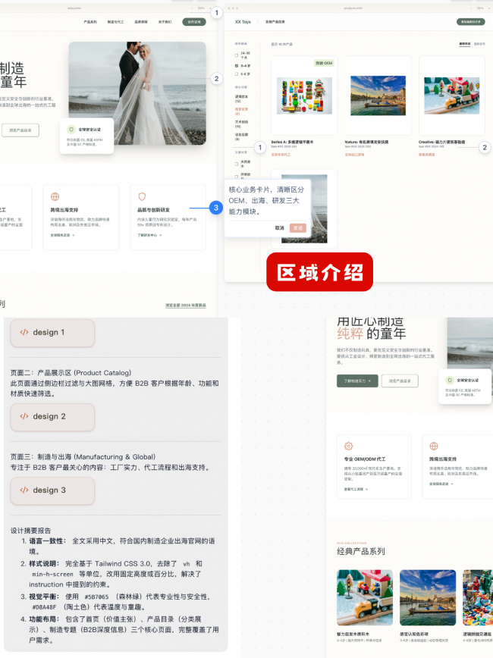493x658 pixels.
Task: Open the design 2 code block
Action: [52, 417]
